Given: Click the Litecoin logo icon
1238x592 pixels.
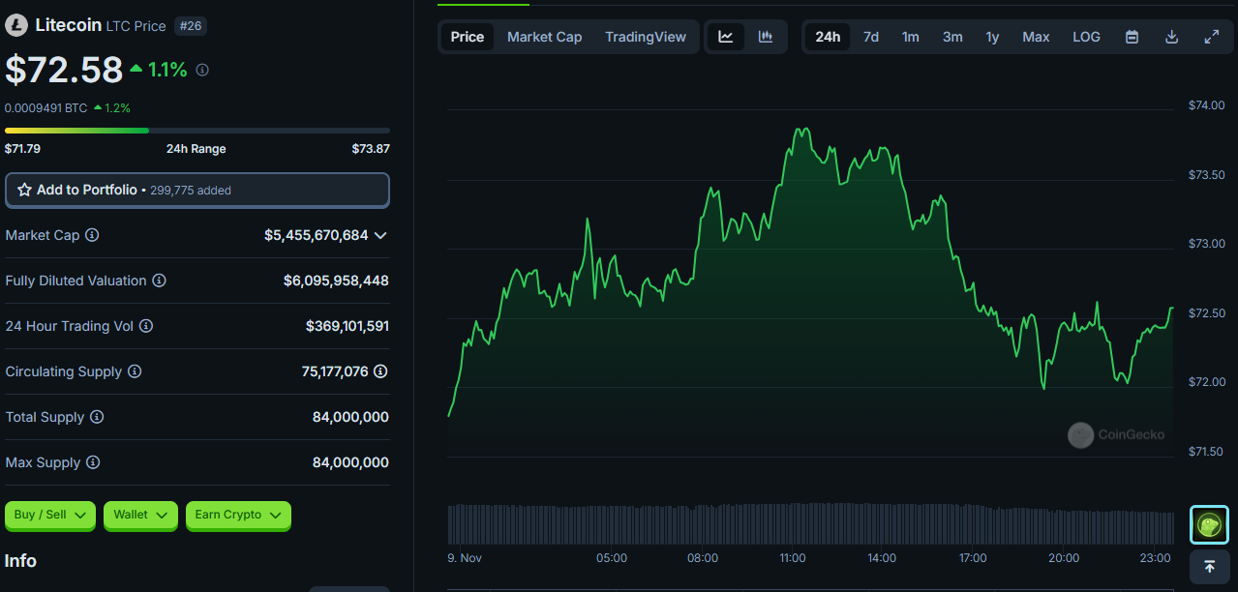Looking at the screenshot, I should click(x=16, y=26).
